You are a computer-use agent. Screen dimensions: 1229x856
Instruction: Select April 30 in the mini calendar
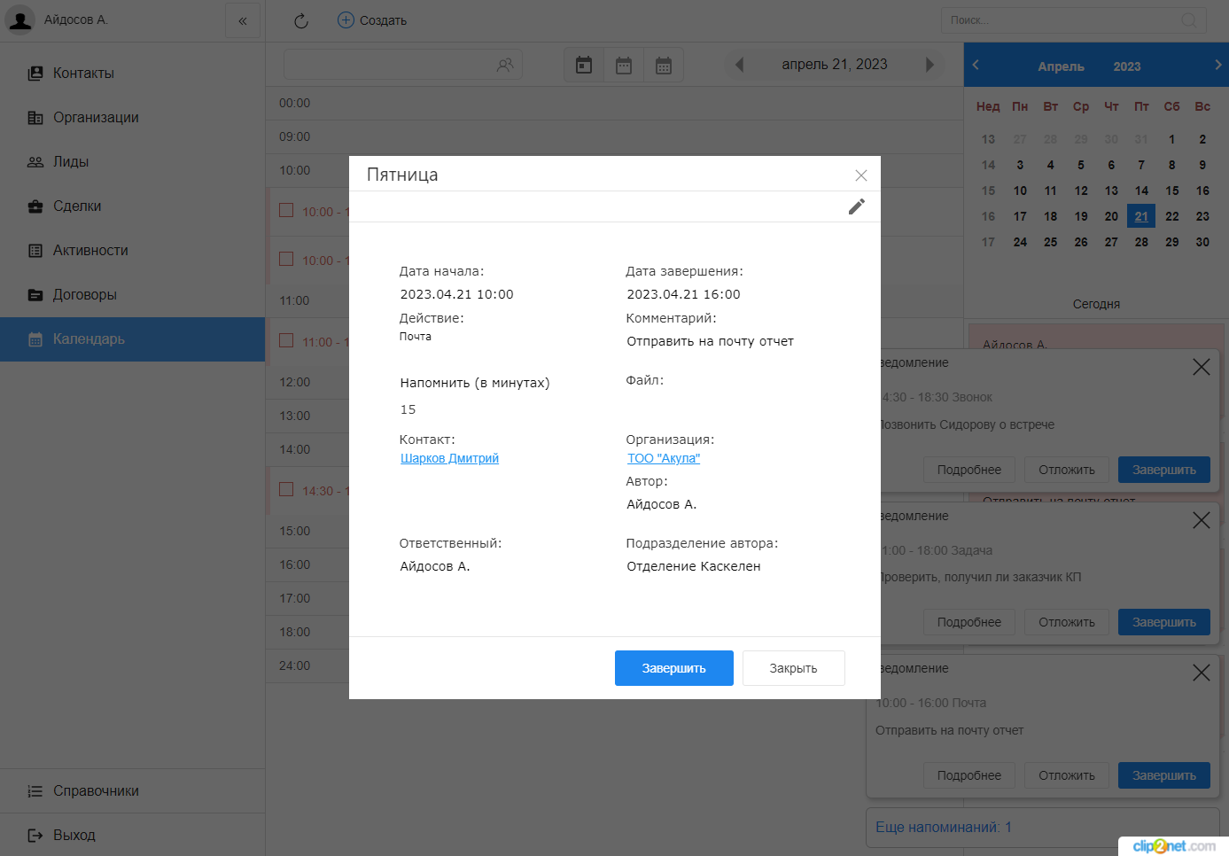[x=1202, y=242]
